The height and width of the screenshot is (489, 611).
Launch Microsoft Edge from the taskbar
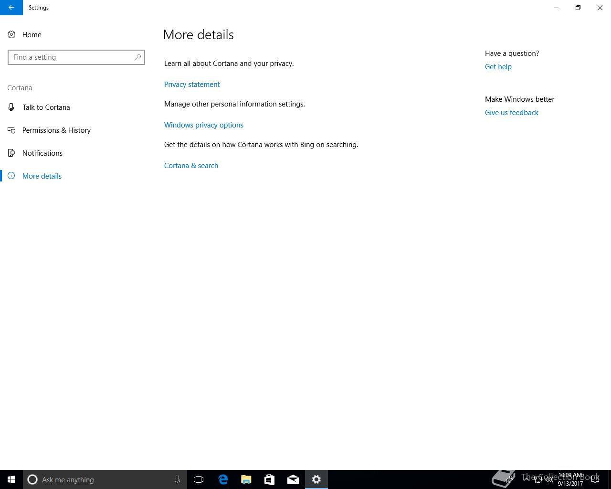click(222, 479)
